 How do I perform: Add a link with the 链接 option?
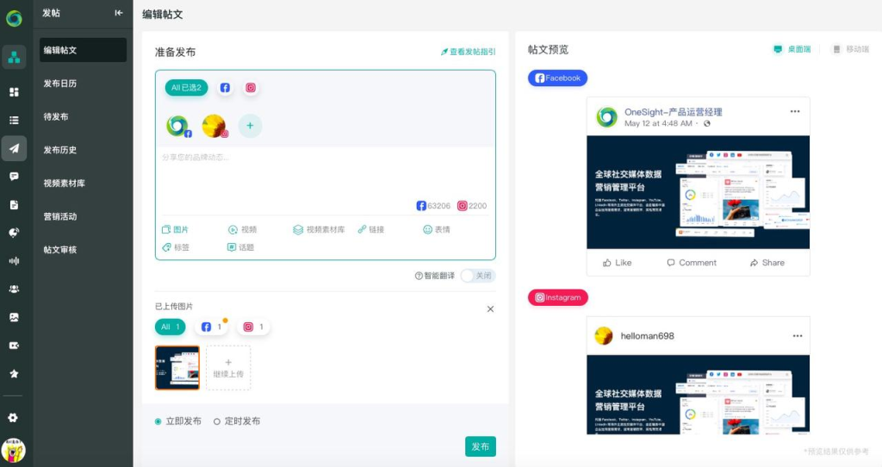point(370,230)
